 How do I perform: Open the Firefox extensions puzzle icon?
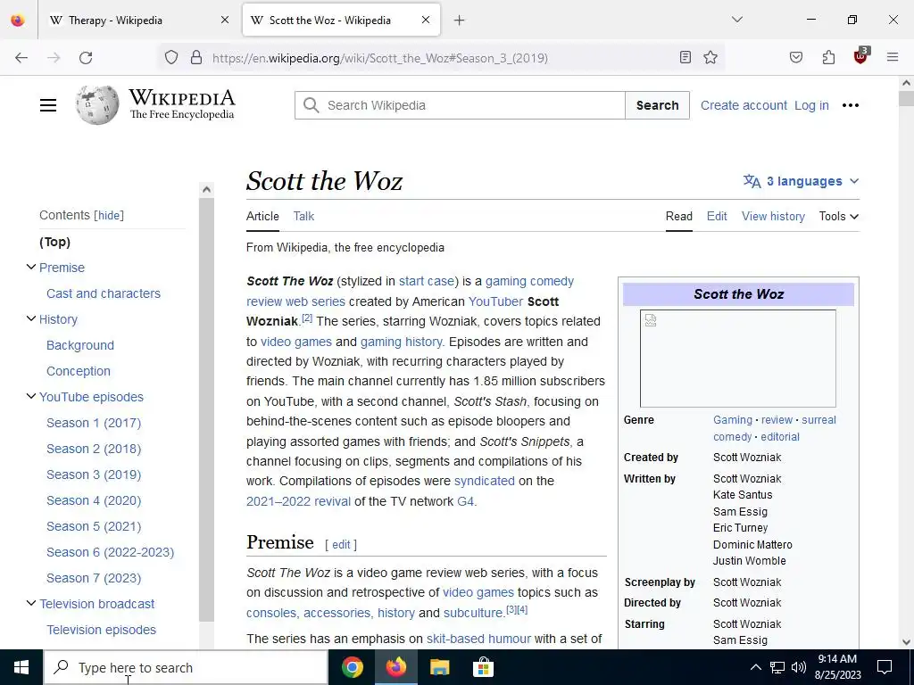pos(828,57)
